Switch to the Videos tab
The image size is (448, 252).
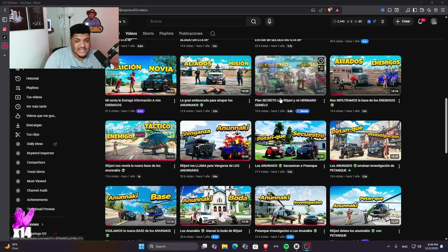click(x=131, y=34)
